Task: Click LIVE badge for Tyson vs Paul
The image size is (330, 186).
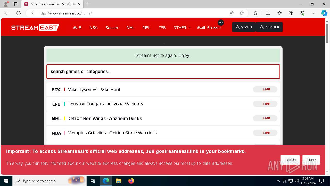Action: pyautogui.click(x=265, y=89)
